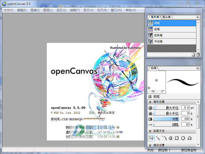Click brush list scroll up arrow

[x=198, y=22]
